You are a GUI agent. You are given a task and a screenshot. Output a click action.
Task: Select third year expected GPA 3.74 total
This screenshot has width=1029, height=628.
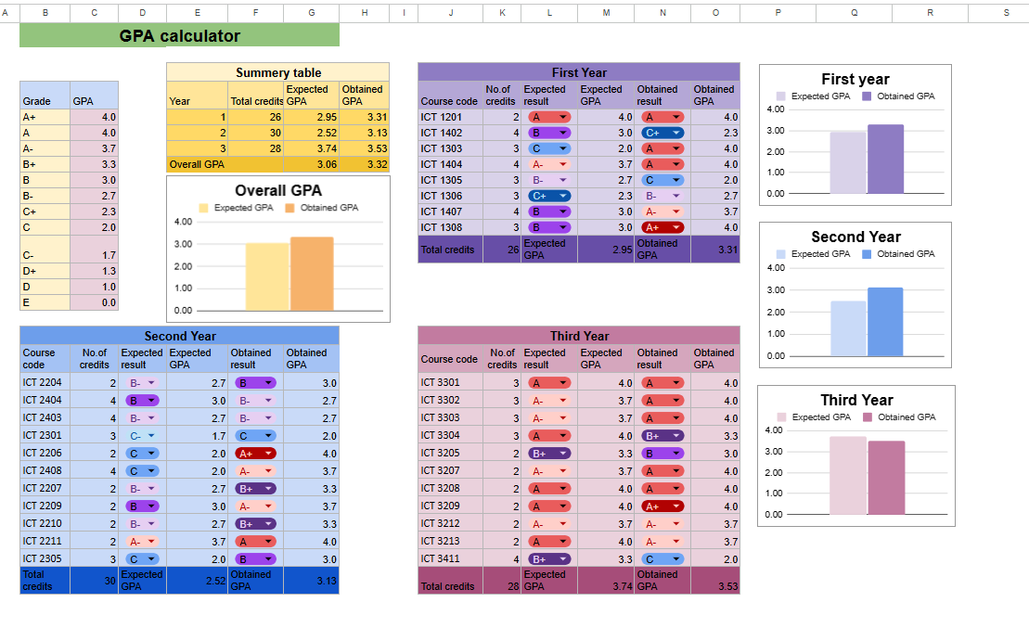point(606,581)
